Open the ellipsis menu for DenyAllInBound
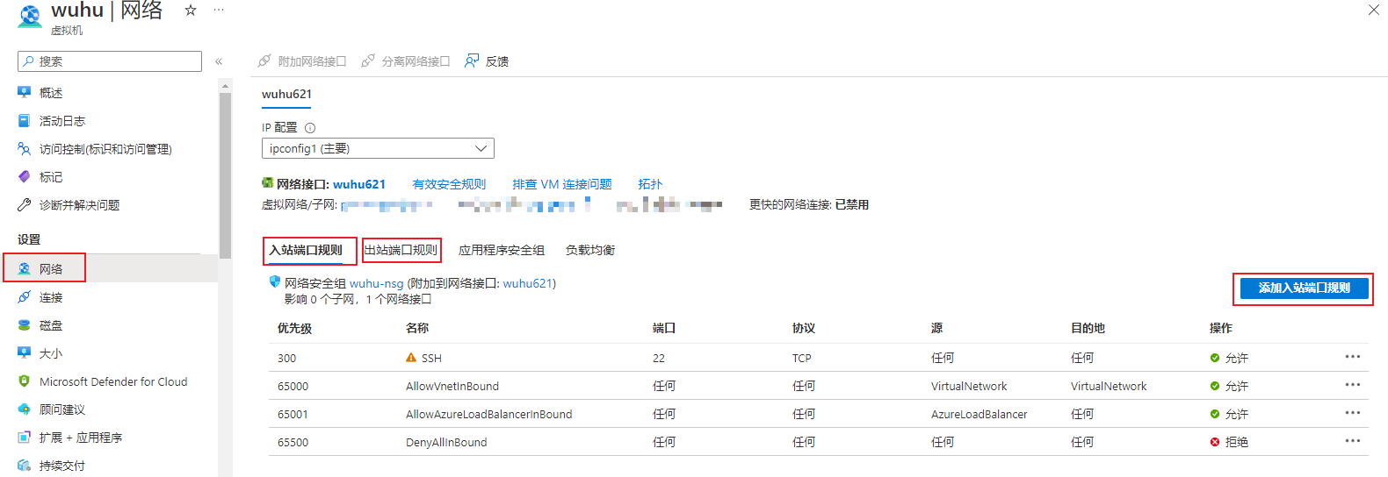 pos(1352,441)
